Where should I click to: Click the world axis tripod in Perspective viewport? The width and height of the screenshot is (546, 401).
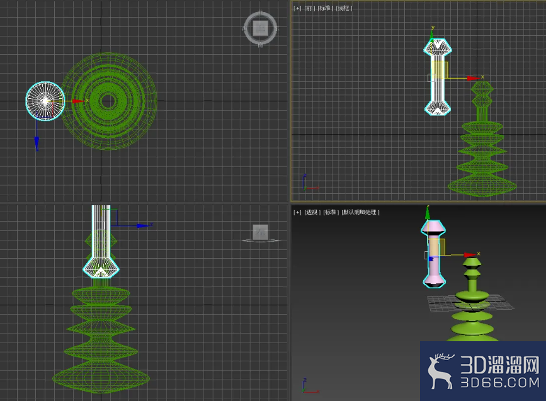[x=310, y=386]
